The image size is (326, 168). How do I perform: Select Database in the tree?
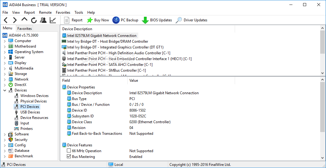(19, 151)
